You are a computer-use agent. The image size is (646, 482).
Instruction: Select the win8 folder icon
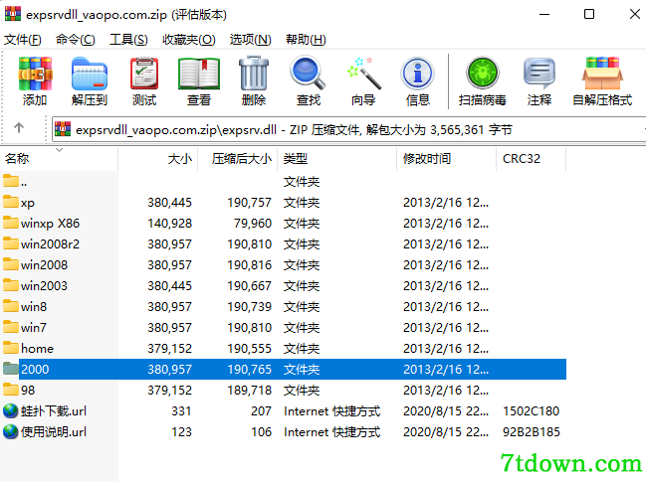coord(11,306)
